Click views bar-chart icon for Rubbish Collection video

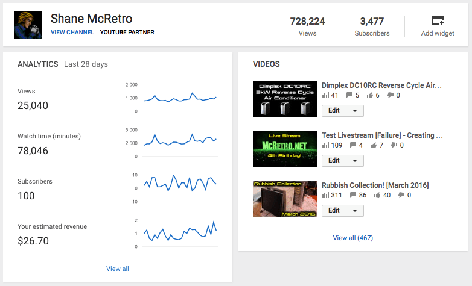pos(325,195)
